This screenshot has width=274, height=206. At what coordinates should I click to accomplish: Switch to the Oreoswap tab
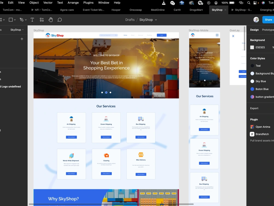pyautogui.click(x=136, y=10)
